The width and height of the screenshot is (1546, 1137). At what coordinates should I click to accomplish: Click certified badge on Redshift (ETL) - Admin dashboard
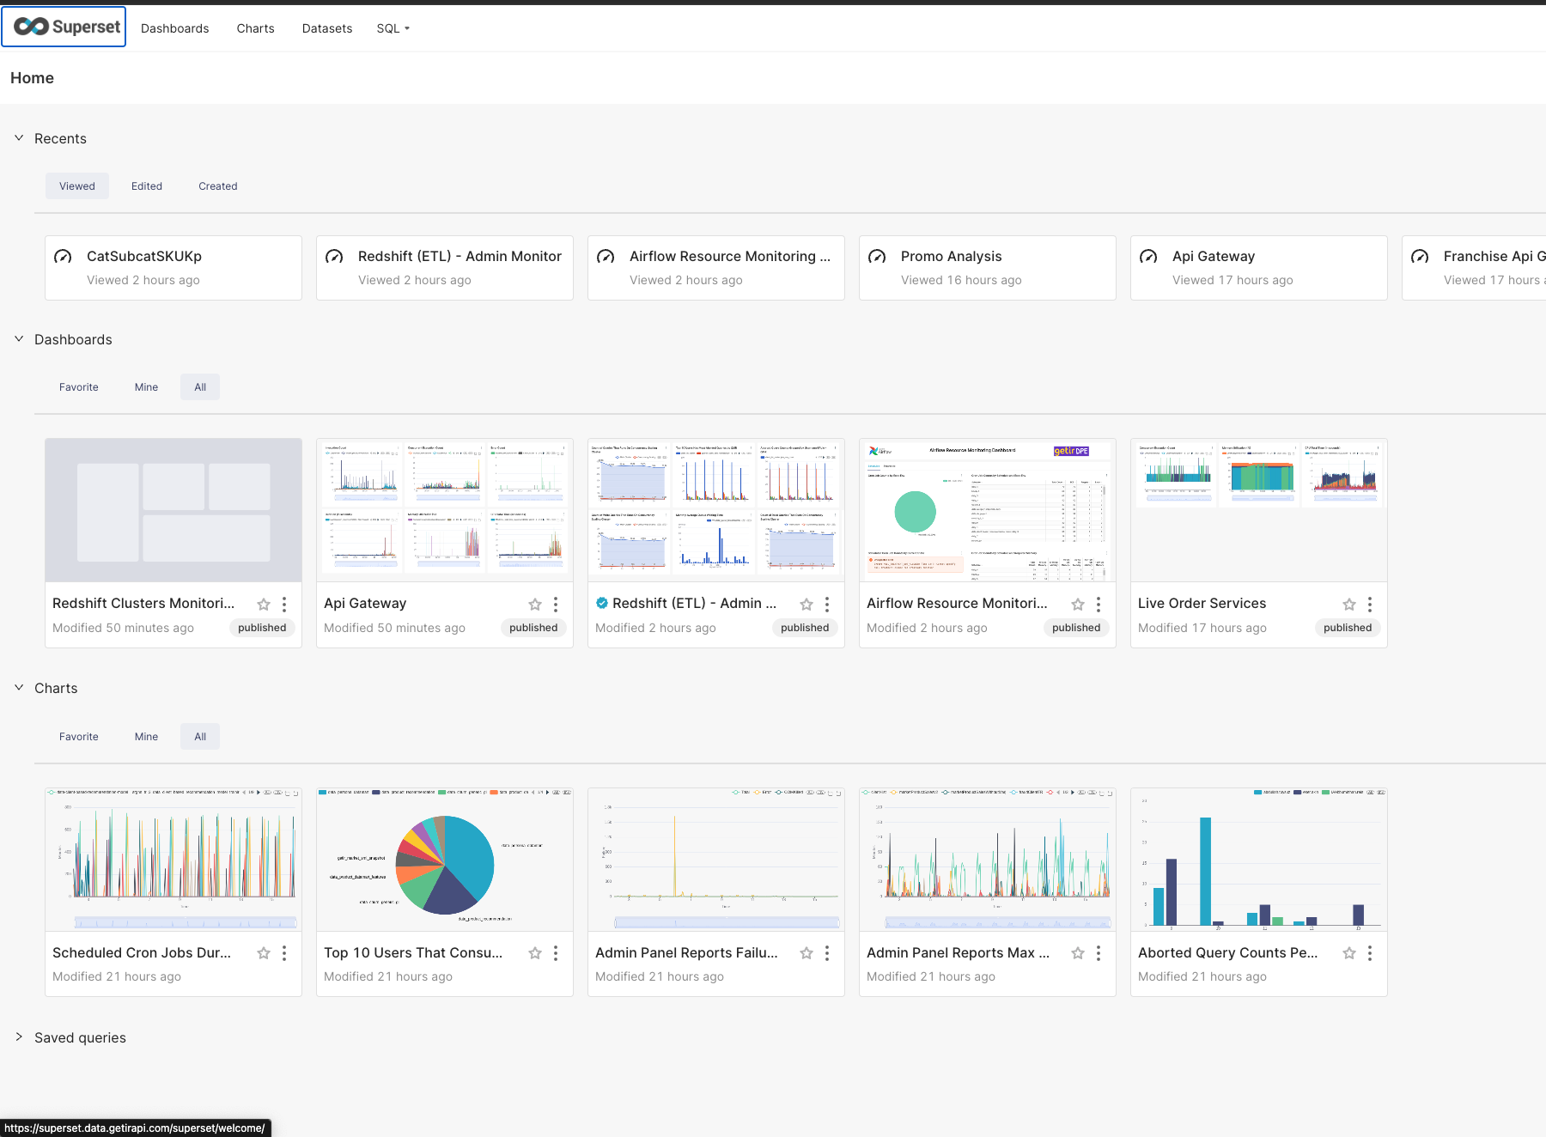coord(602,603)
